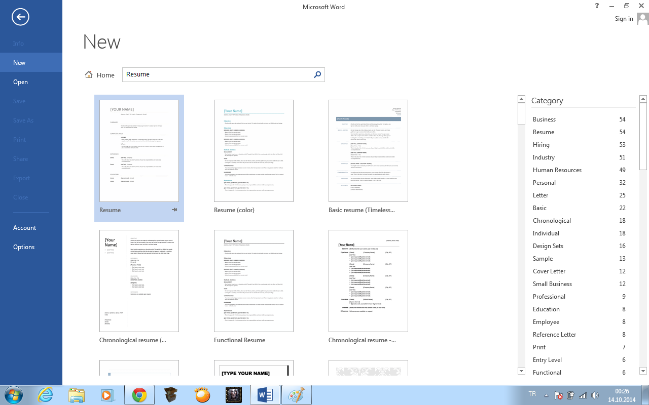Open Google Chrome from the taskbar
The width and height of the screenshot is (649, 405).
click(139, 394)
